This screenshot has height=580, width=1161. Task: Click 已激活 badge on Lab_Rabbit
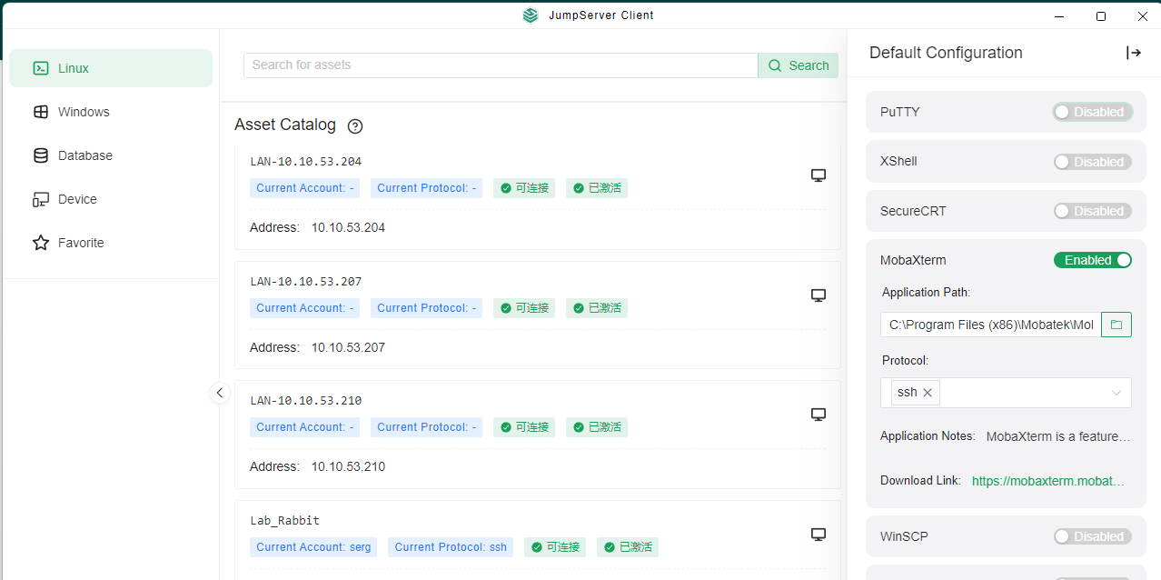tap(628, 547)
